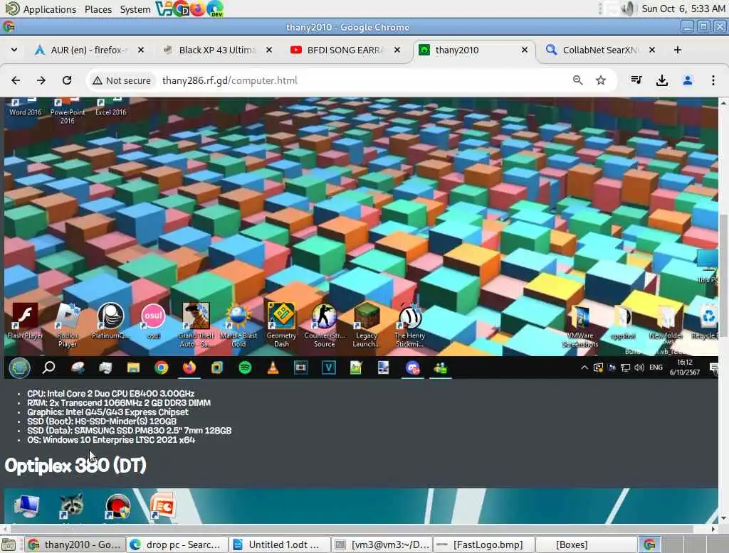The image size is (729, 553).
Task: Go back with Chrome's back arrow
Action: [16, 80]
